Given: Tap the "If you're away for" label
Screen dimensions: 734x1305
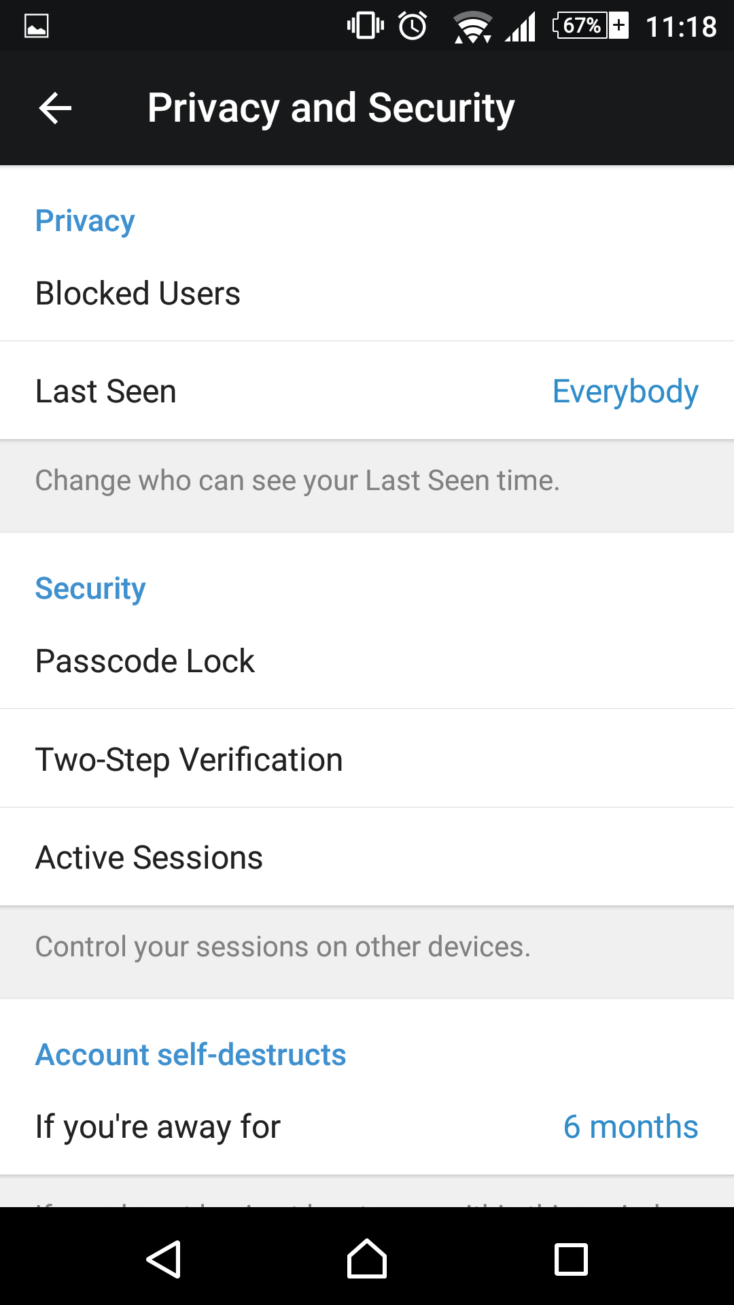Looking at the screenshot, I should click(x=158, y=1127).
